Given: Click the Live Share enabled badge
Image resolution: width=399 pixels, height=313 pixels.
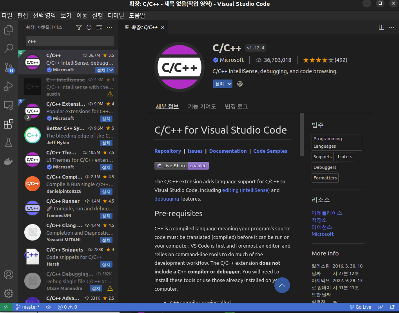Looking at the screenshot, I should click(x=182, y=166).
